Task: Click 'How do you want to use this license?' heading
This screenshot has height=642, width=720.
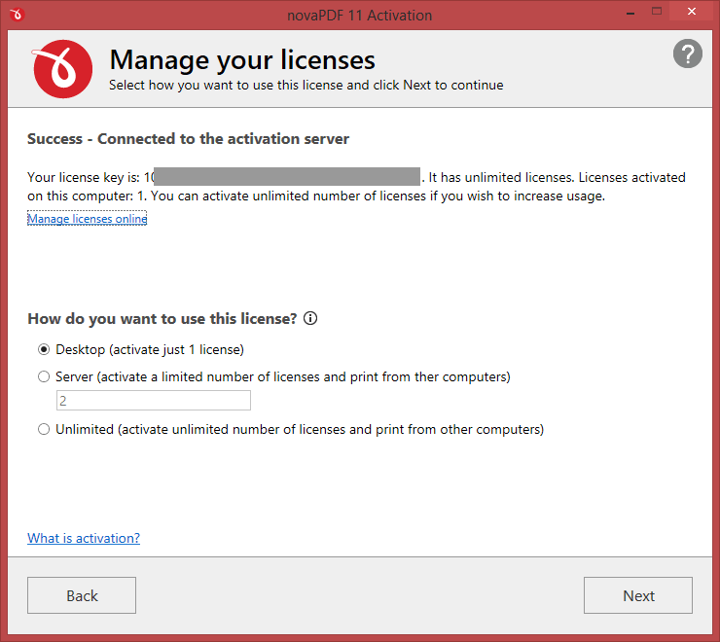Action: 162,319
